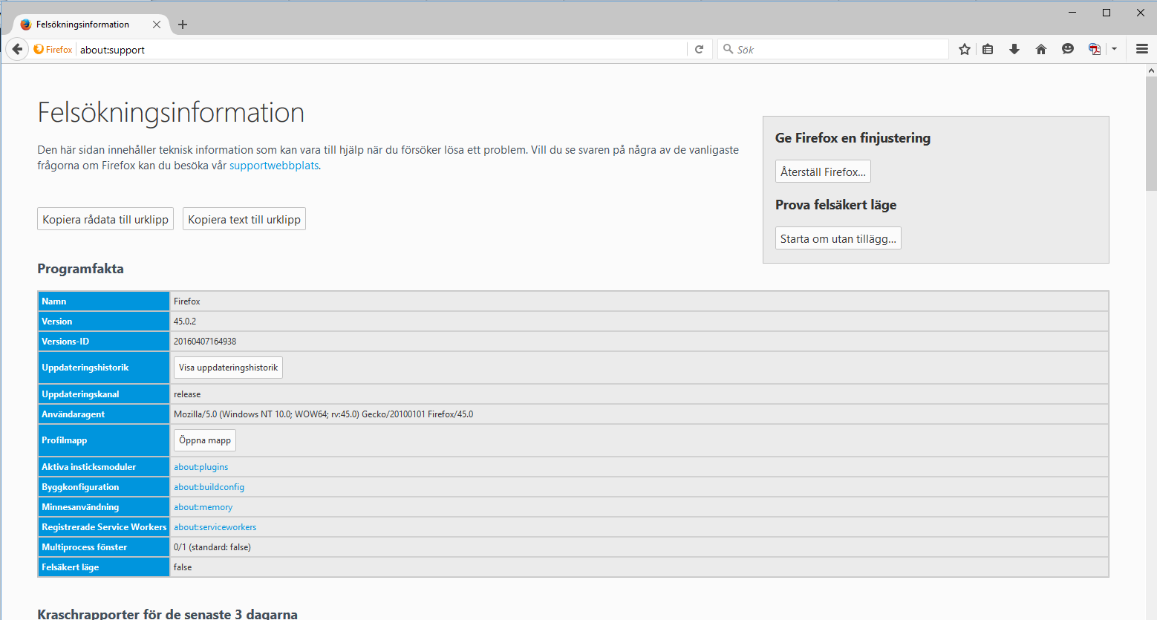Open the supportwebbplats link
Screen dimensions: 1157x620
click(x=274, y=166)
